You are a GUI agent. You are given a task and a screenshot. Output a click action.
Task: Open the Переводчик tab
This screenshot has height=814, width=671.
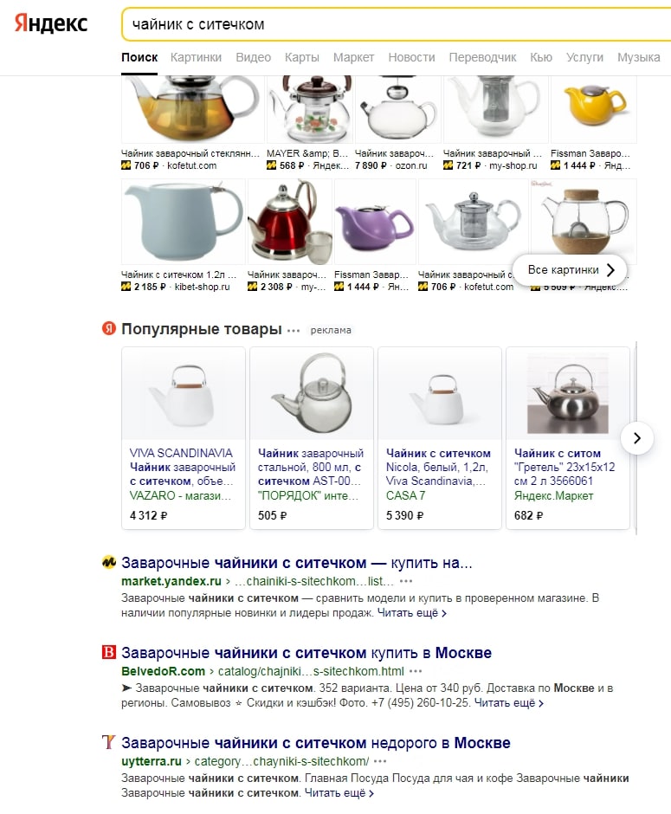pyautogui.click(x=482, y=57)
